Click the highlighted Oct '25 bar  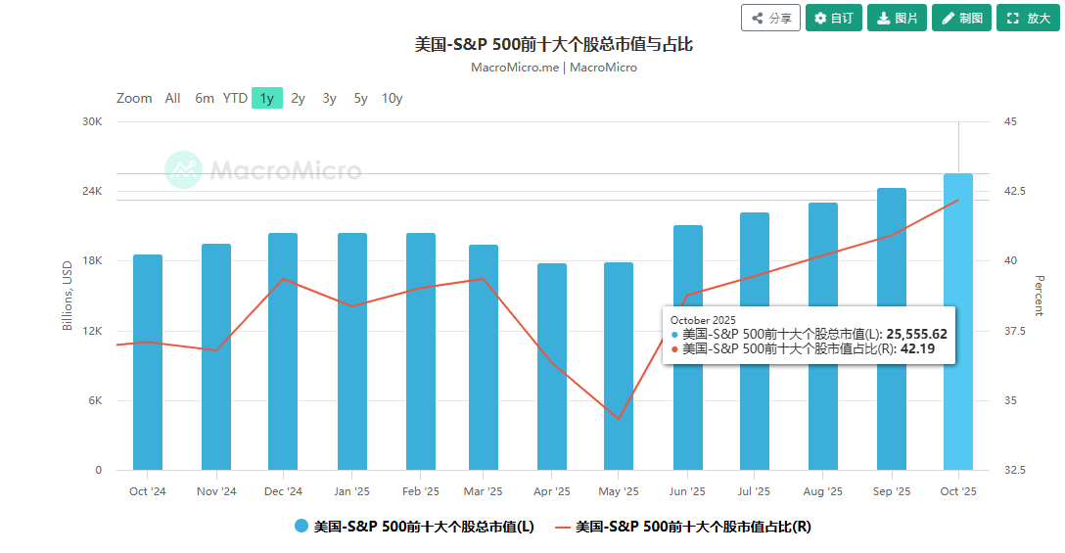[957, 322]
